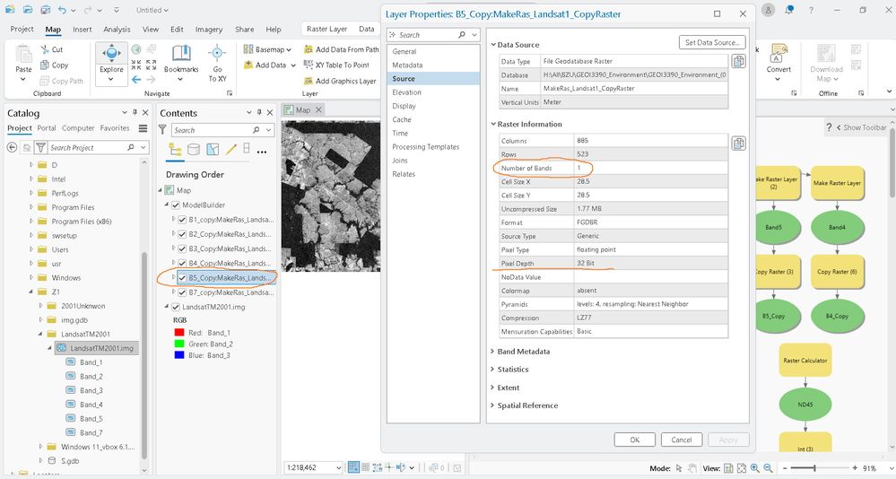Expand the Band Metadata section
Screen dimensions: 896x479
[x=523, y=352]
